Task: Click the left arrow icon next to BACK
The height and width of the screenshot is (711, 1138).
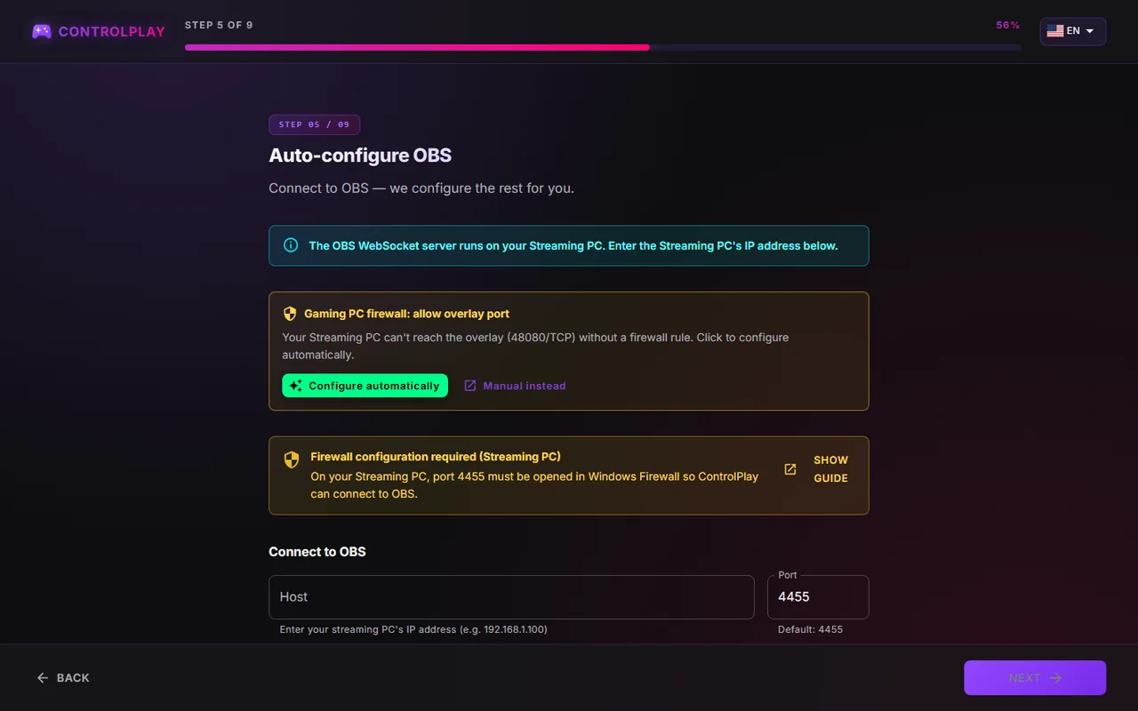Action: coord(43,678)
